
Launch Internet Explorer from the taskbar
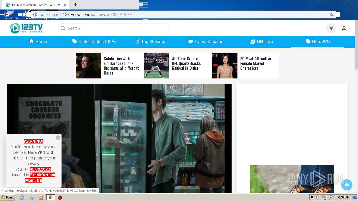[x=22, y=197]
